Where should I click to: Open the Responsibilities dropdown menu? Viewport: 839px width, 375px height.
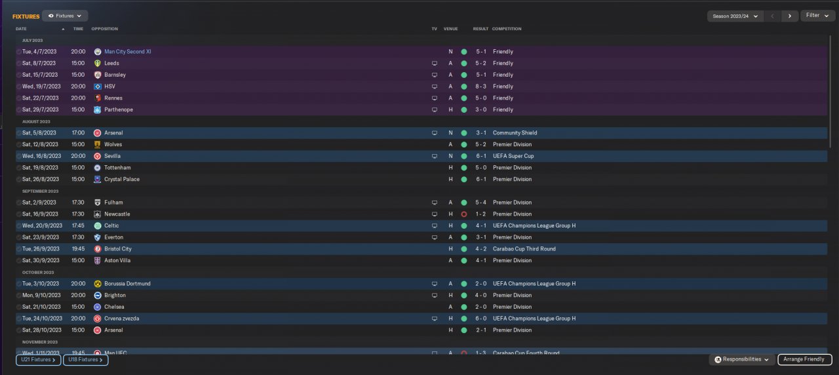741,359
